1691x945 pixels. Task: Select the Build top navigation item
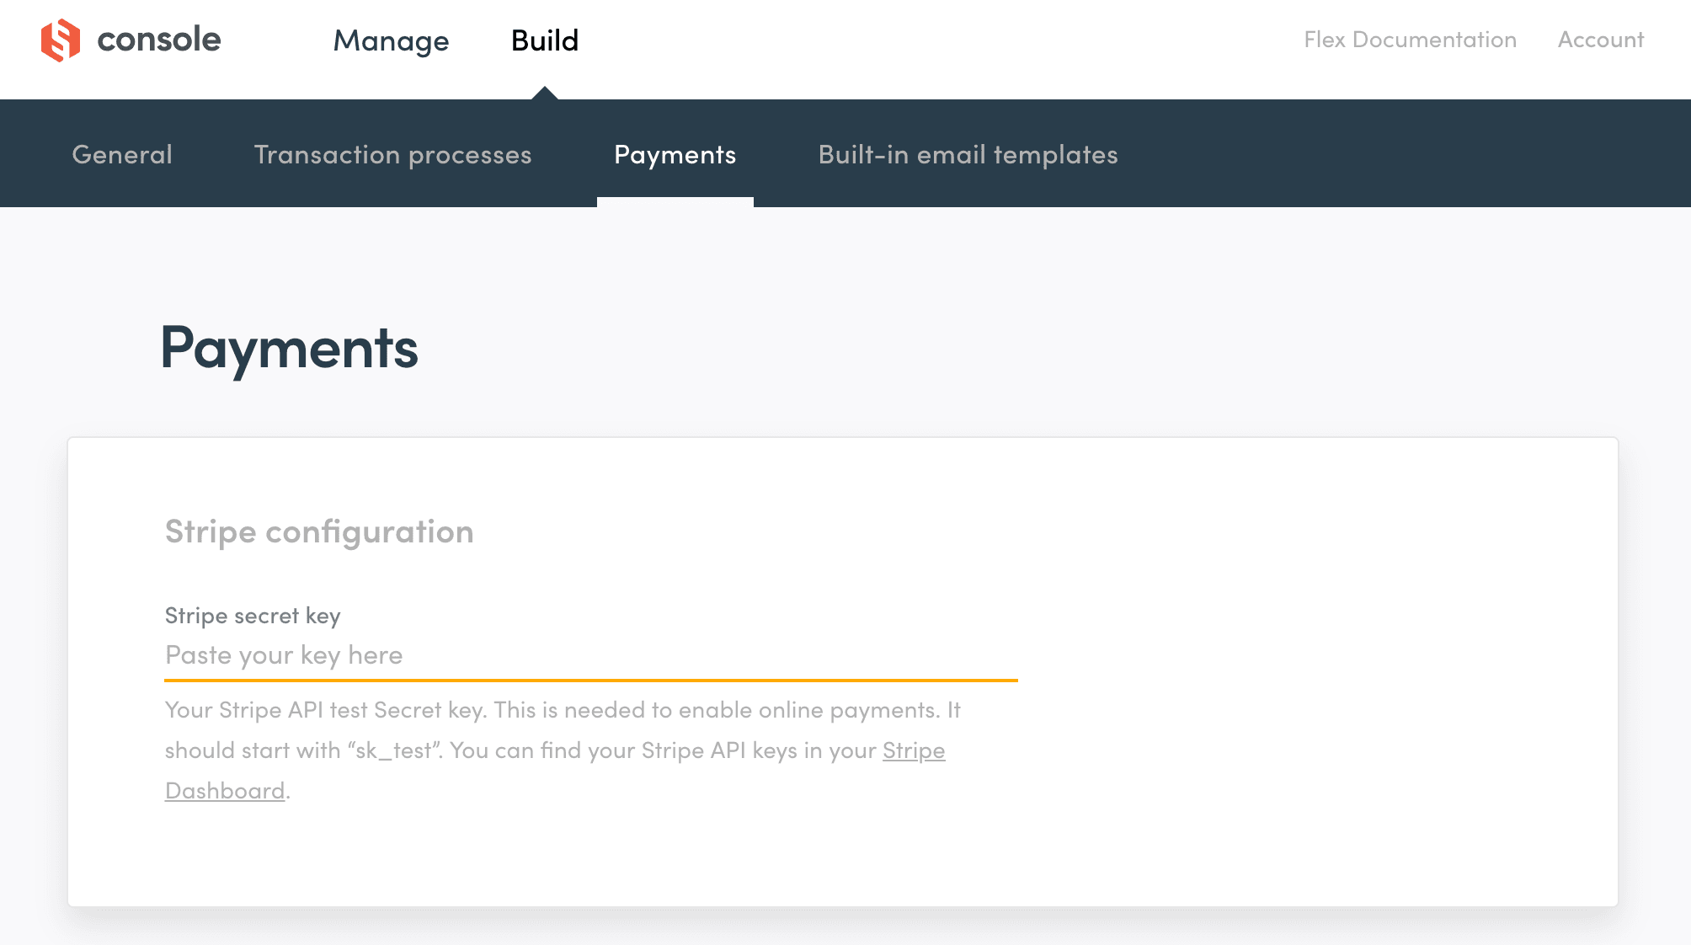click(x=545, y=40)
